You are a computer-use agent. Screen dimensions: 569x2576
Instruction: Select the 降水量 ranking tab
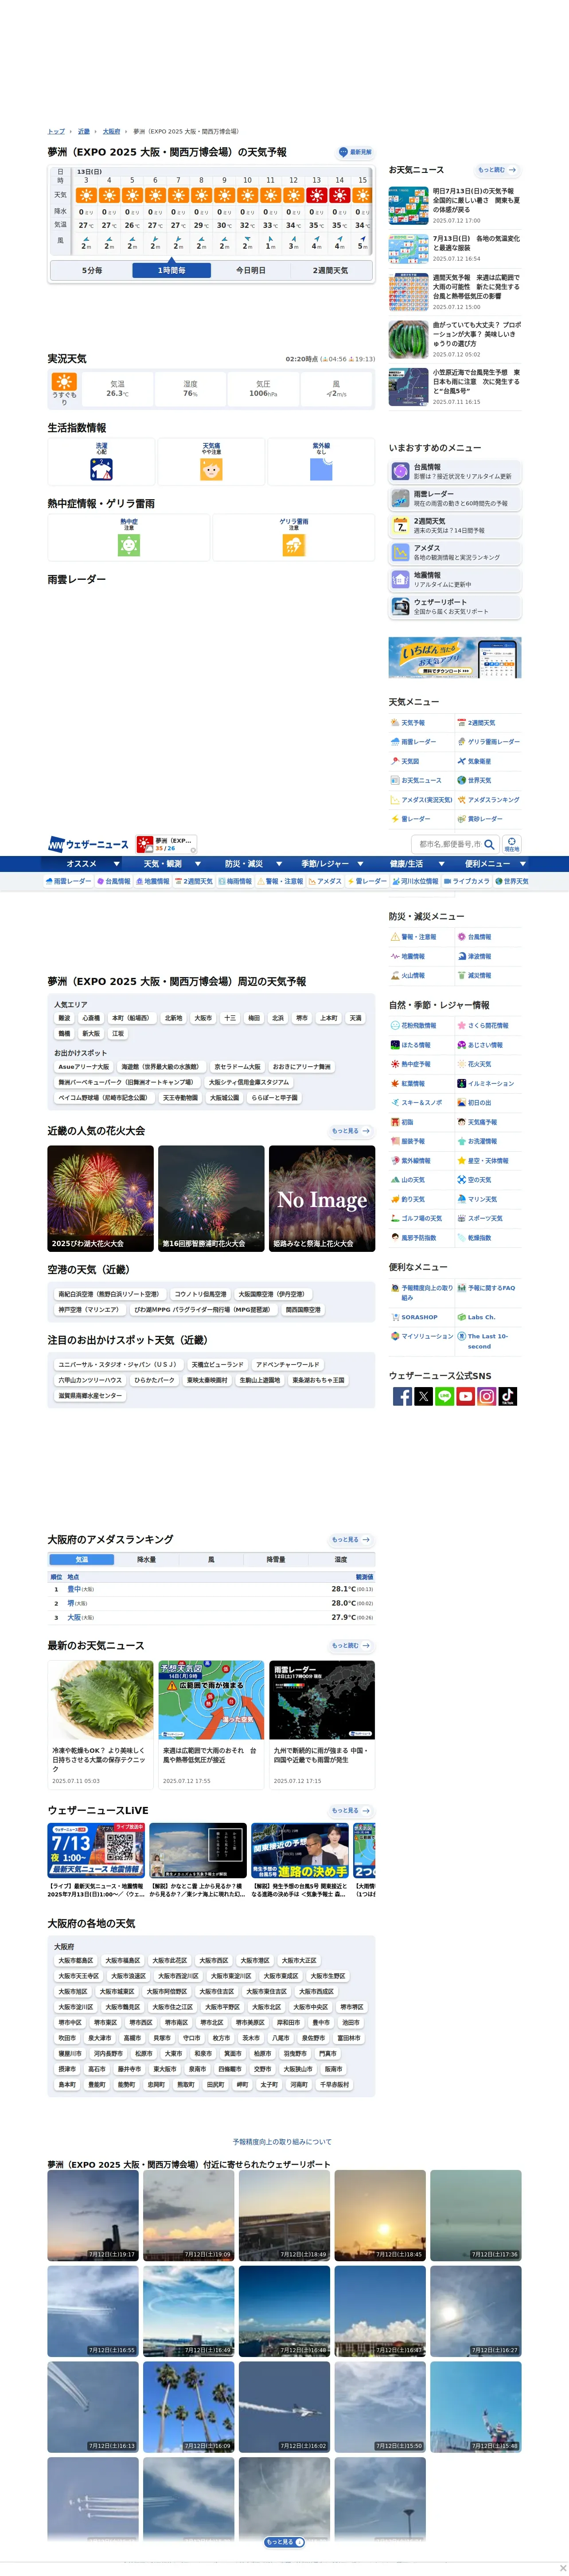146,1559
